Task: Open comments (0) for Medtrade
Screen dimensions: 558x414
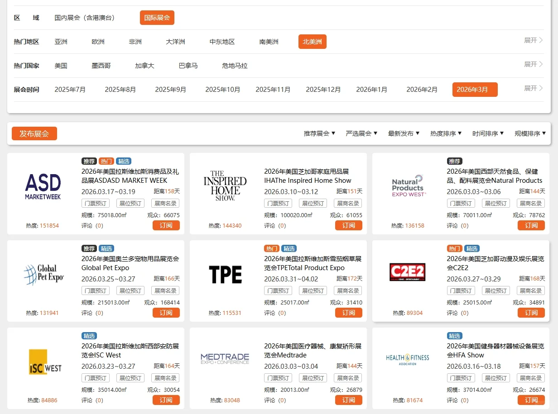Action: point(275,400)
